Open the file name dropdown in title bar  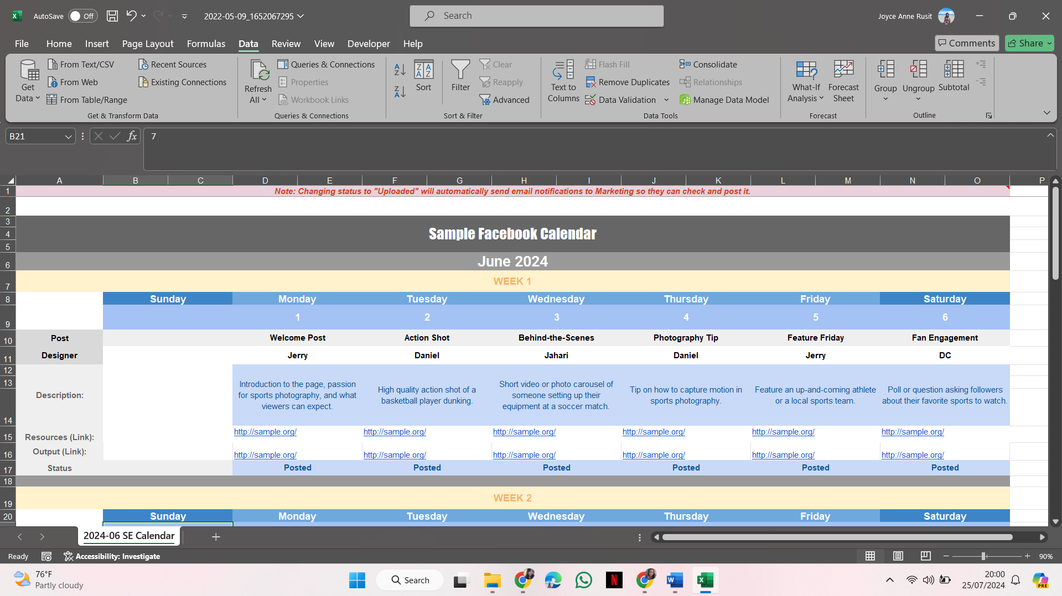[x=301, y=16]
